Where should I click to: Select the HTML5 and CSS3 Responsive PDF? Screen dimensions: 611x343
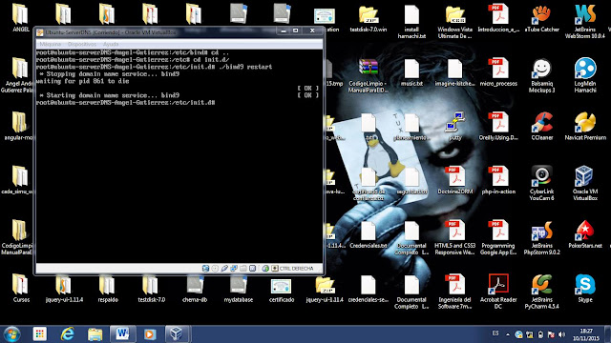(454, 237)
